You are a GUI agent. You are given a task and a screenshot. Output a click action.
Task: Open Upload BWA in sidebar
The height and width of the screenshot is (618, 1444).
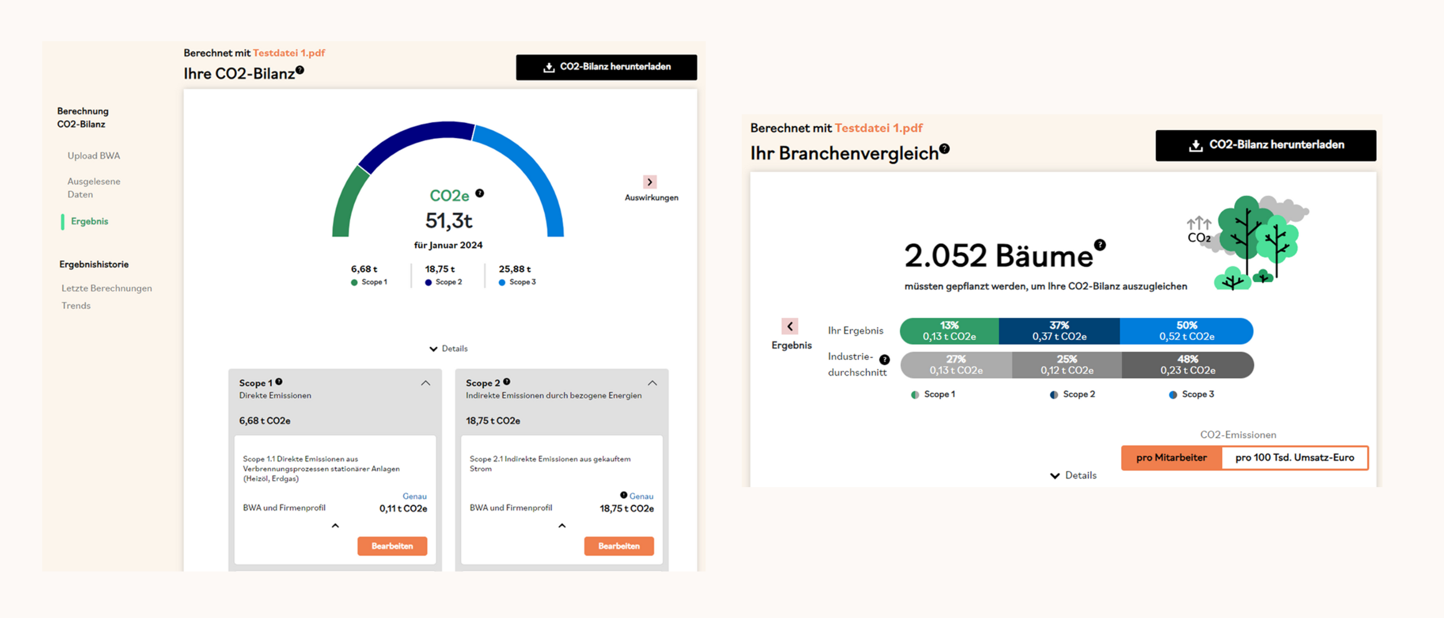(94, 156)
